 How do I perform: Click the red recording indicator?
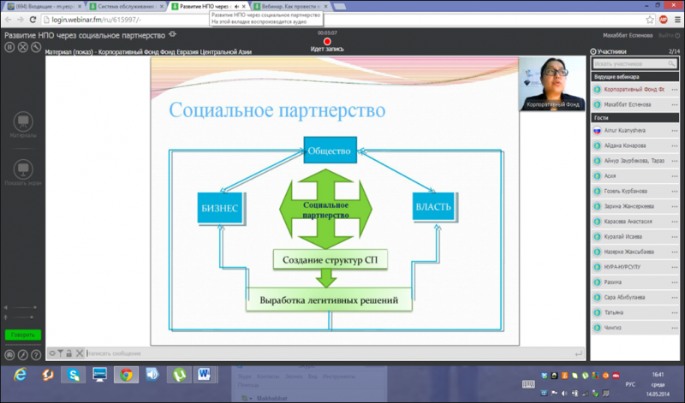coord(327,41)
